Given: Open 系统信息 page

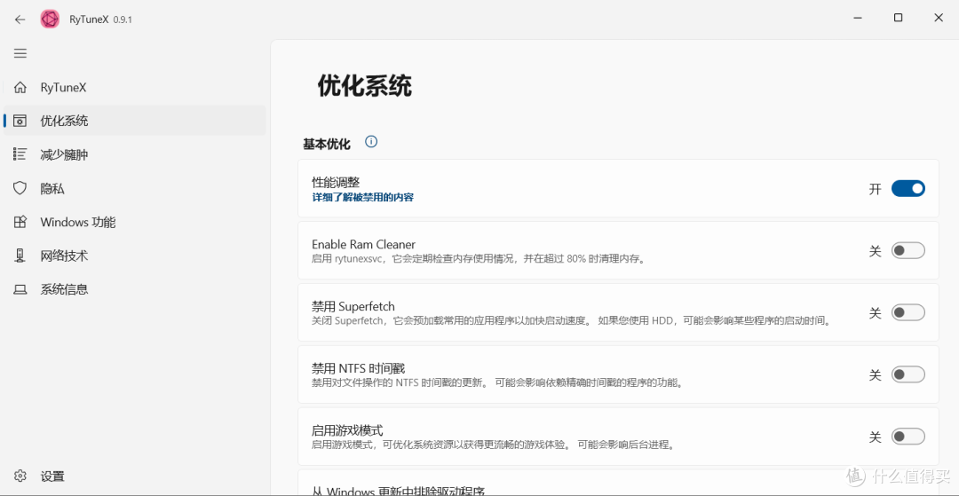Looking at the screenshot, I should pos(135,289).
